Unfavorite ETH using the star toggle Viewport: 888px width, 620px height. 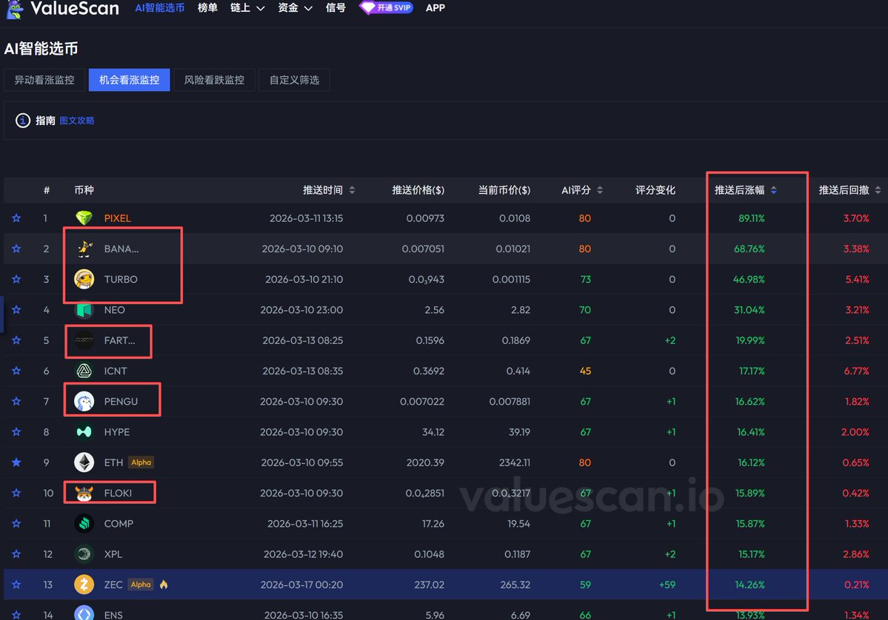point(16,462)
